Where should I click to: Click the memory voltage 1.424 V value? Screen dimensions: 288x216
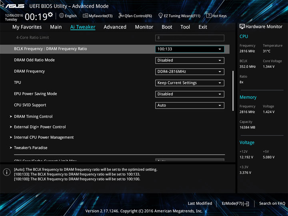(269, 112)
